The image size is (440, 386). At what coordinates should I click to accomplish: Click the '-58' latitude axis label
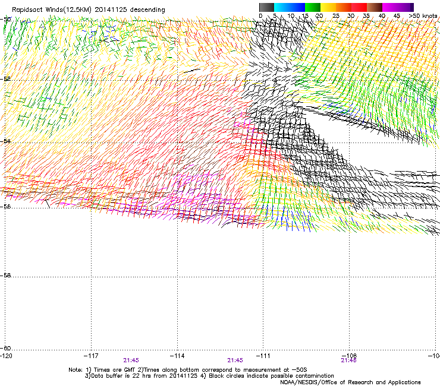pos(5,276)
